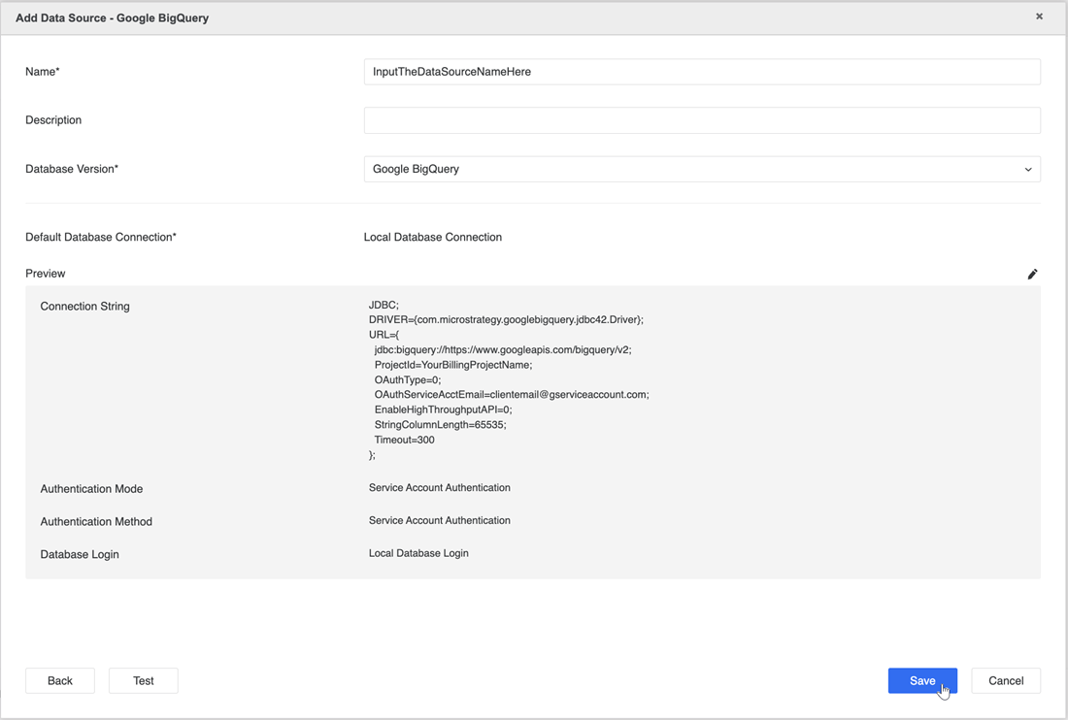Cancel adding the data source

coord(1005,680)
